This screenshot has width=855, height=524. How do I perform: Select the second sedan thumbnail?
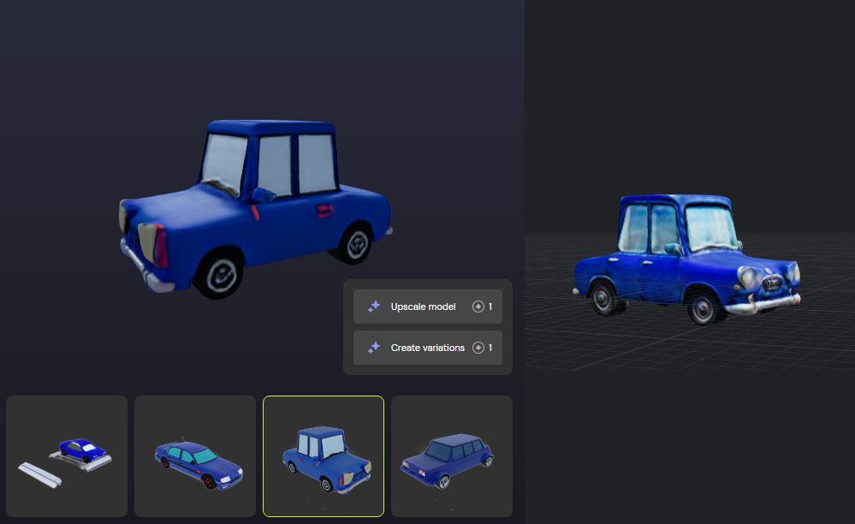tap(194, 456)
